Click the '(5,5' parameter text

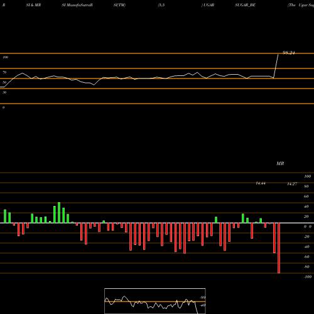(x=161, y=5)
